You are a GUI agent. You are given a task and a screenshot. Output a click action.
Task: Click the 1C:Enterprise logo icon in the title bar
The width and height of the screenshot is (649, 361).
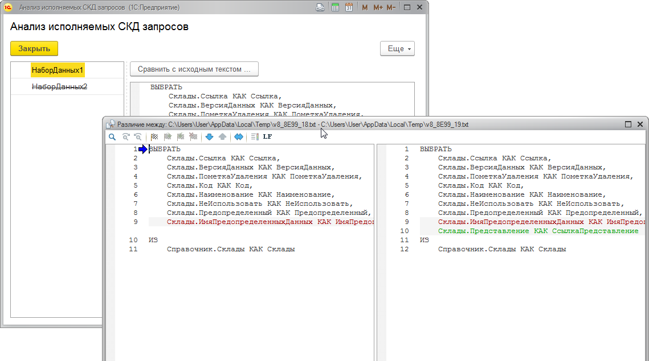coord(8,7)
